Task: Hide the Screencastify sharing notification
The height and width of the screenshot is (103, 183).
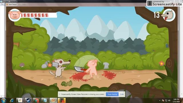Action: [122, 94]
